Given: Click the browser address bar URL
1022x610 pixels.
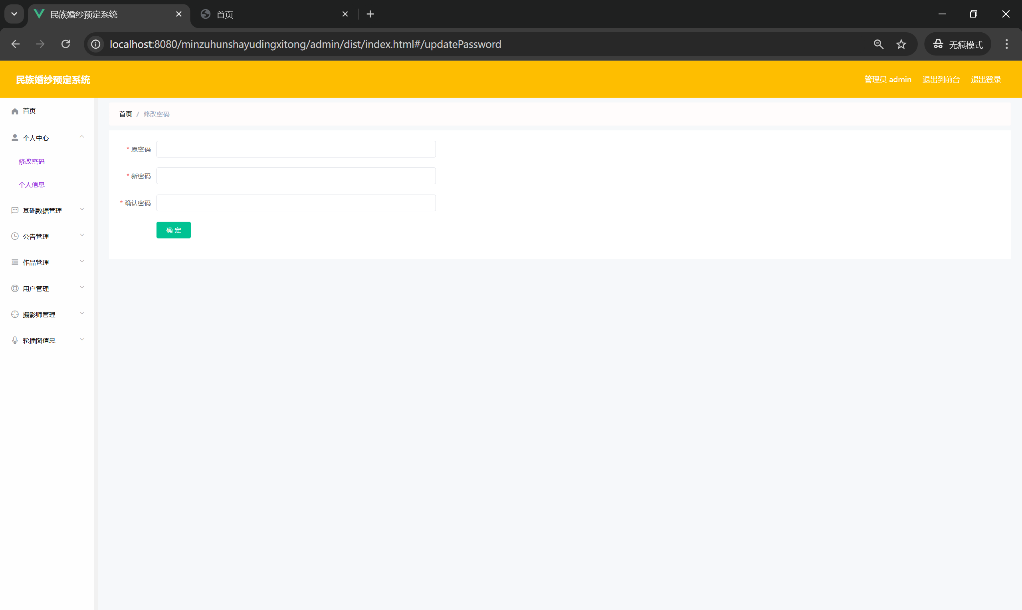Looking at the screenshot, I should [x=305, y=44].
